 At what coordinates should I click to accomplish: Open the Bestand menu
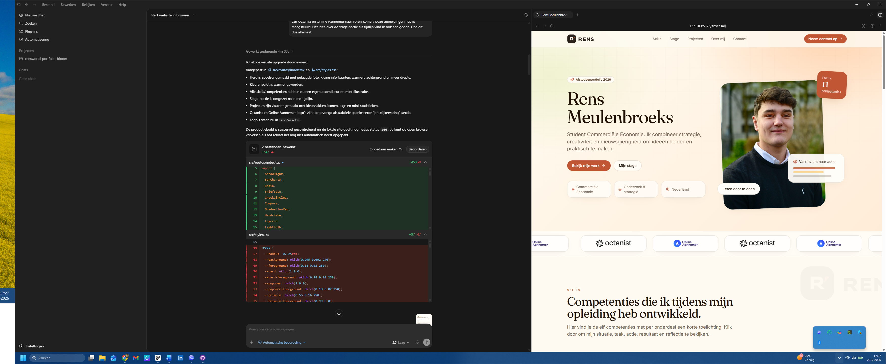[x=48, y=5]
